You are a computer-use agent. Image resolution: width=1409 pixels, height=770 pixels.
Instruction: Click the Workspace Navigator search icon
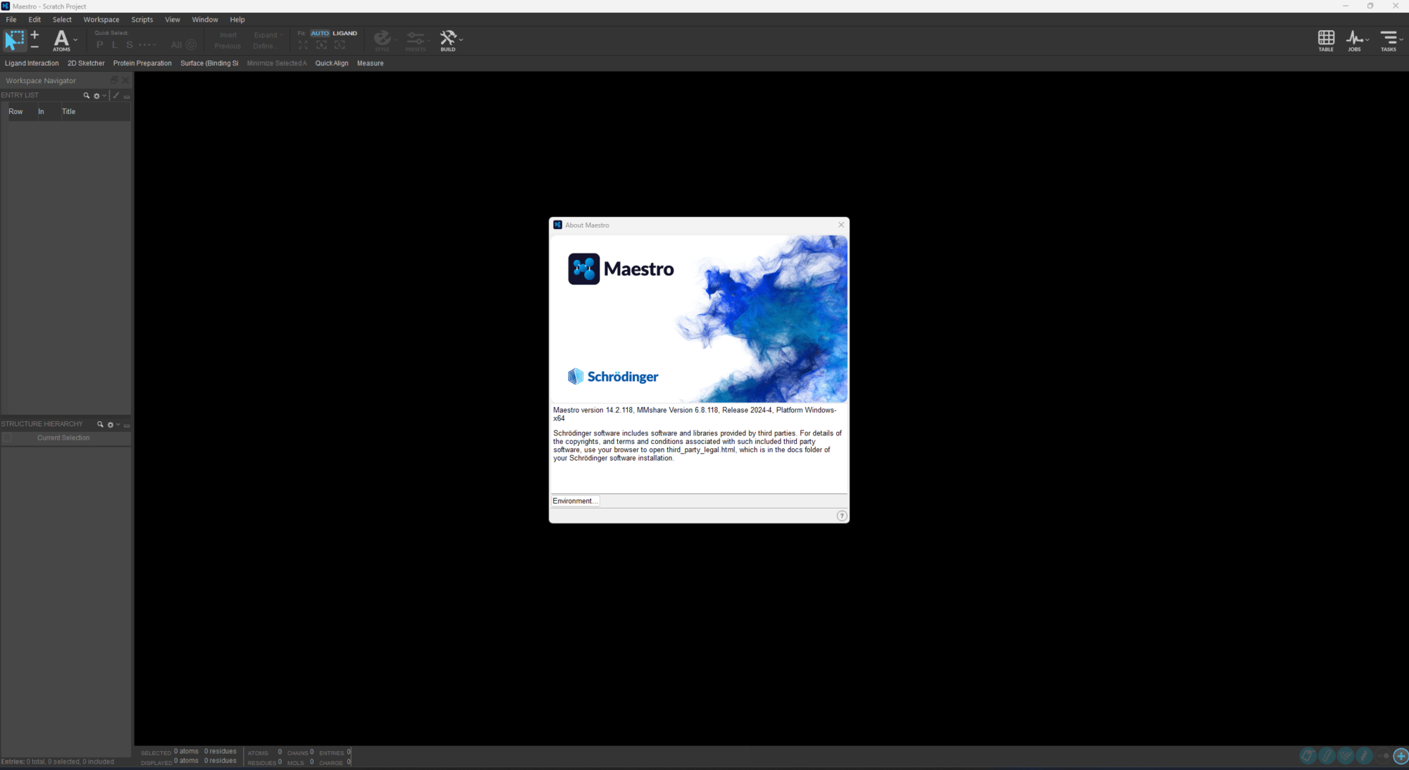point(86,96)
